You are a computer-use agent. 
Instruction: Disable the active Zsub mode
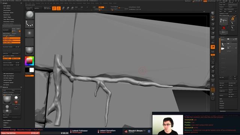[x=101, y=7]
